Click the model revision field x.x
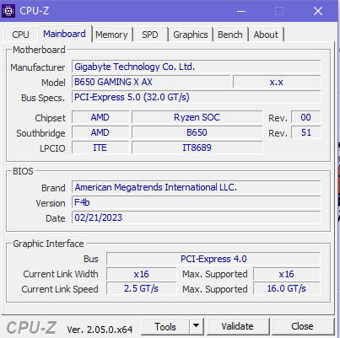340x338 pixels. pyautogui.click(x=277, y=82)
